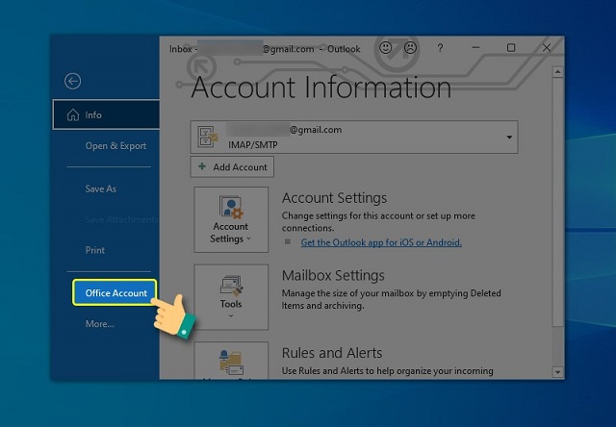Click the Rules and Alerts heading

pyautogui.click(x=332, y=353)
